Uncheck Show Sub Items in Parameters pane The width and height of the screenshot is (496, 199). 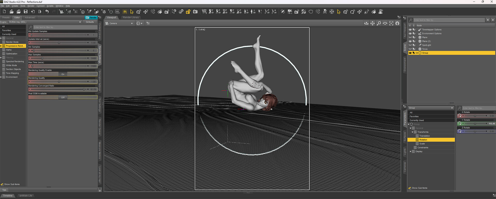[409, 188]
